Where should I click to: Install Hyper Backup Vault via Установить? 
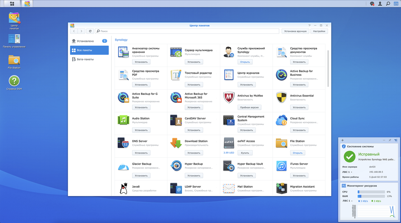[x=247, y=176]
